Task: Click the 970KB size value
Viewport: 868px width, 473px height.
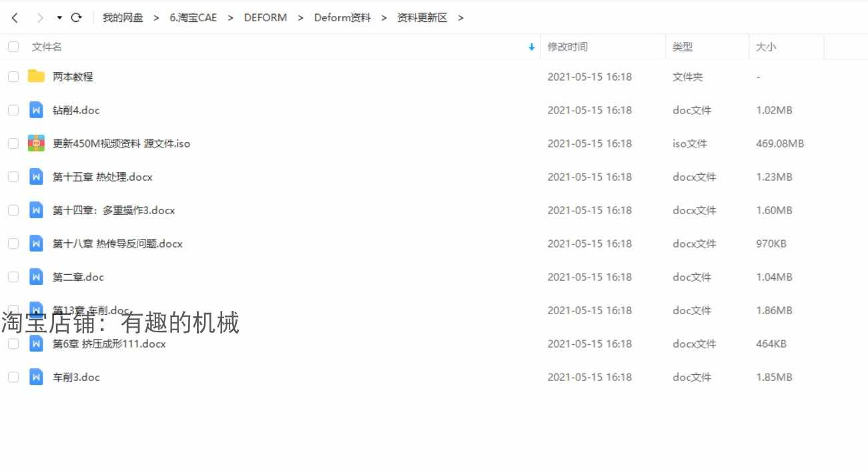Action: pos(771,244)
